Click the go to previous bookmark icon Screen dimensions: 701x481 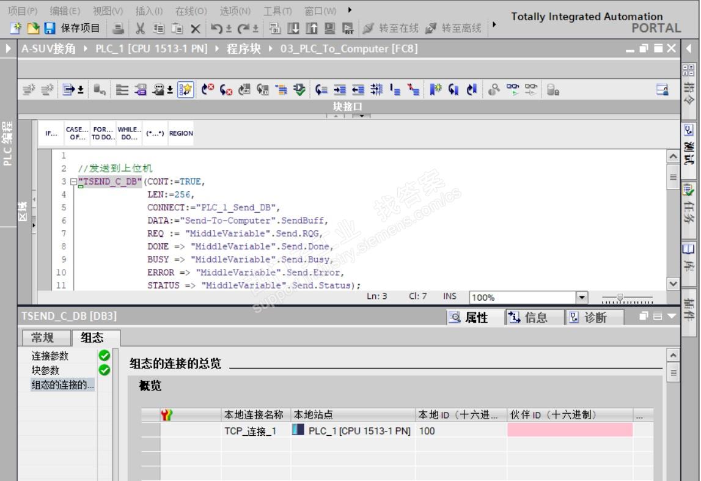tap(472, 90)
